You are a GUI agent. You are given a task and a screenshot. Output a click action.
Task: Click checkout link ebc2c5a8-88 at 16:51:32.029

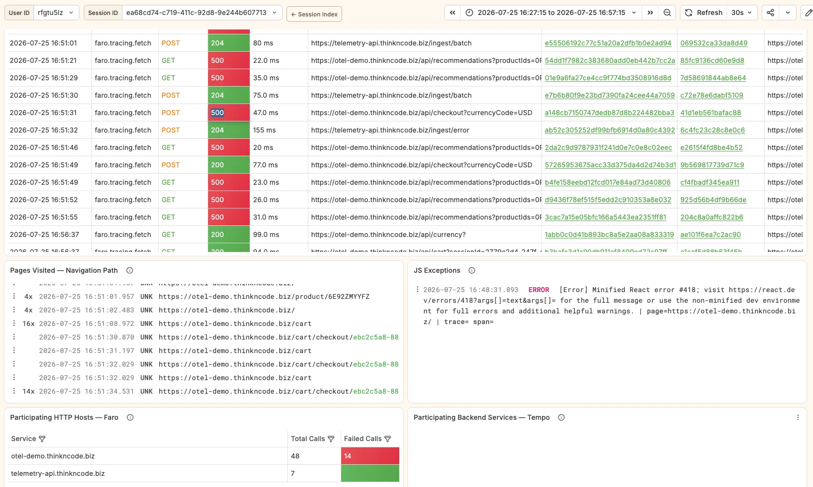pos(376,364)
